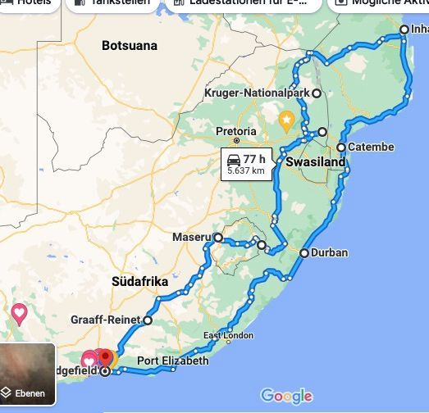Click the Durban waypoint circle
The image size is (429, 413).
coord(304,253)
